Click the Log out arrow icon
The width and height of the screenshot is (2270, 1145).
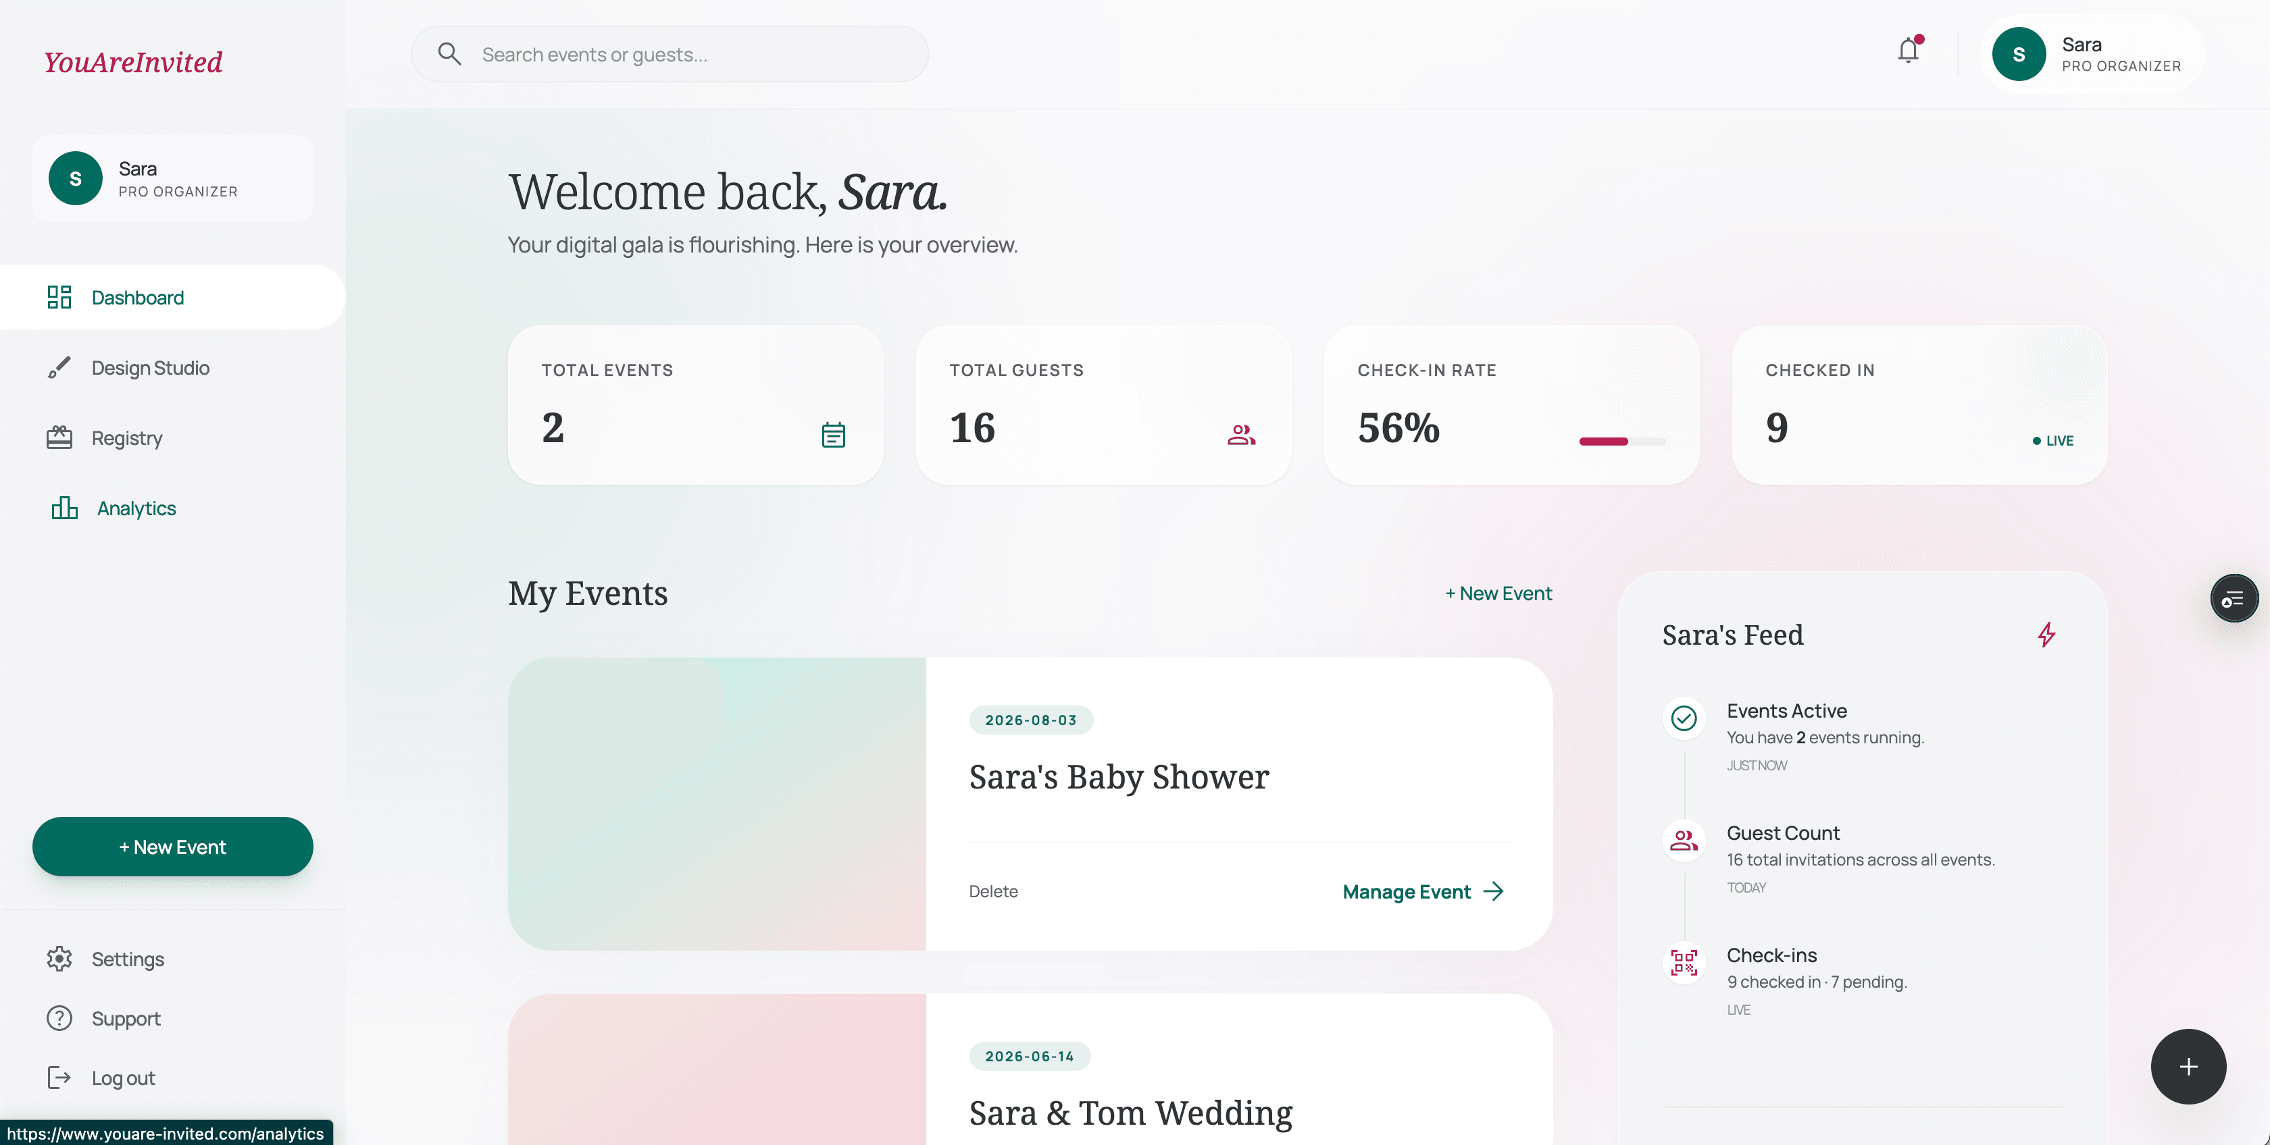[x=59, y=1077]
